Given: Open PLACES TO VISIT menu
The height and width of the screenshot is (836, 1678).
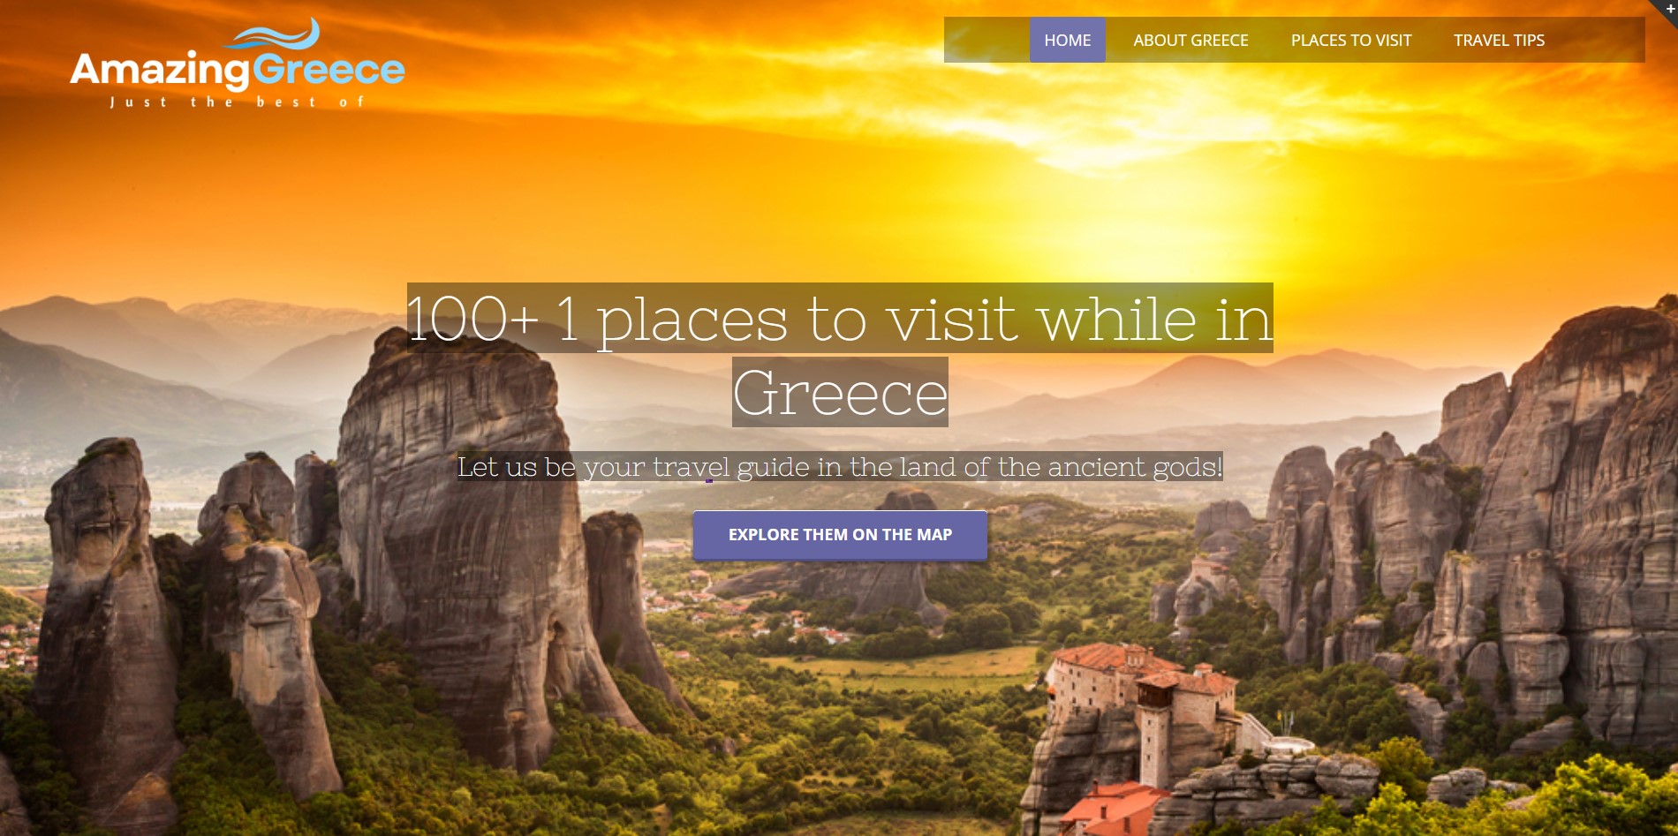Looking at the screenshot, I should click(1351, 40).
